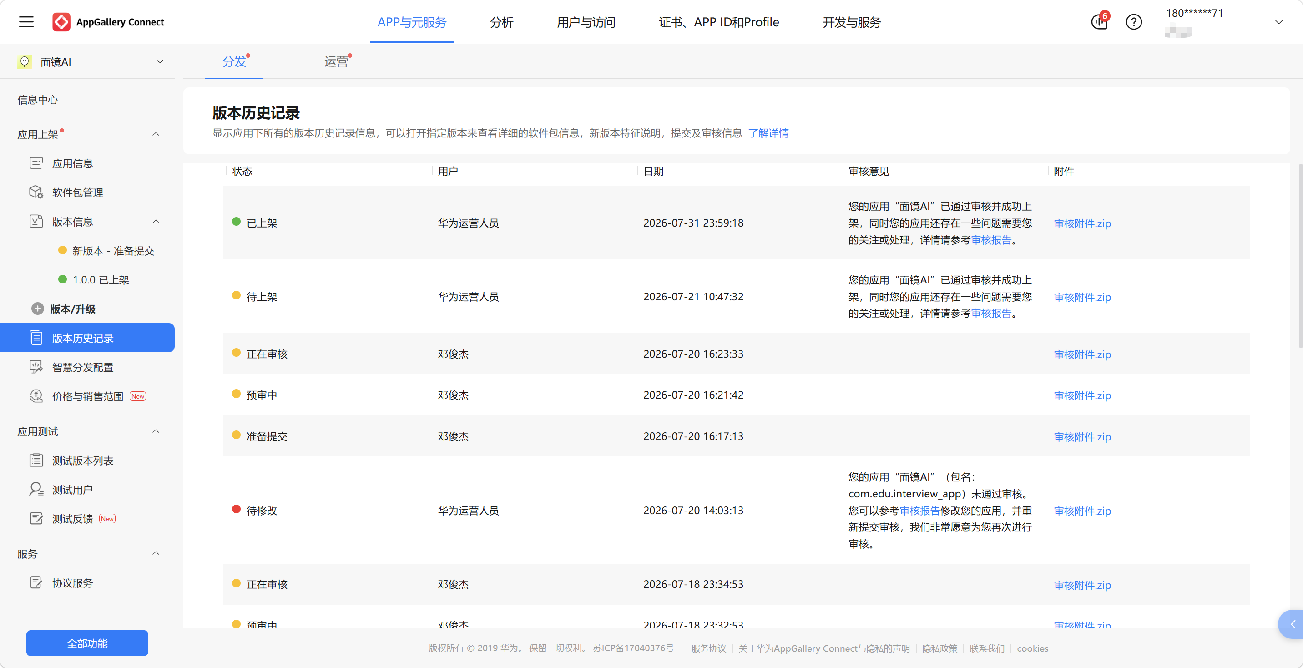The image size is (1303, 668).
Task: Select the 运营 tab
Action: pos(336,62)
